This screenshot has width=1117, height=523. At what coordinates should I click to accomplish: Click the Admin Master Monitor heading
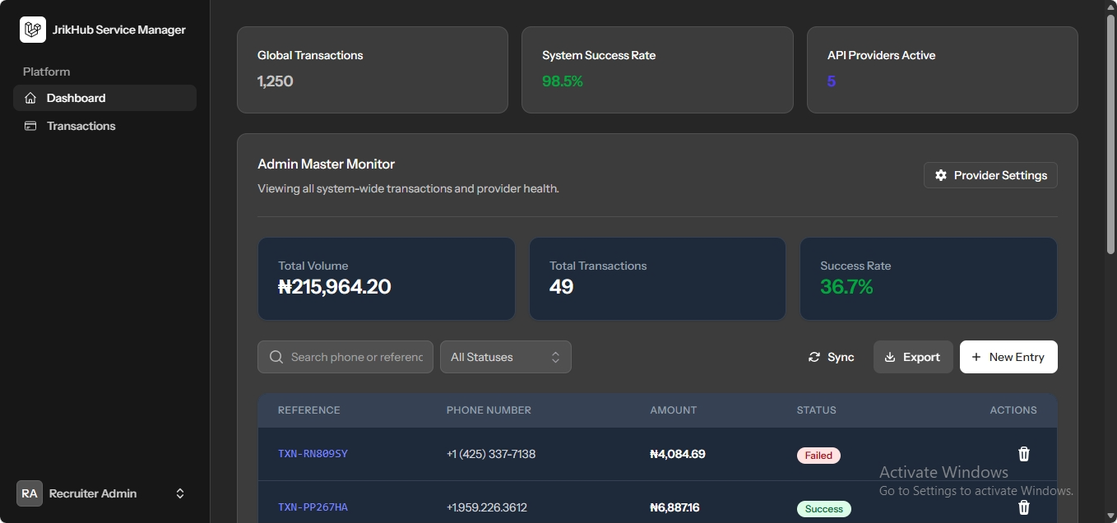point(327,164)
